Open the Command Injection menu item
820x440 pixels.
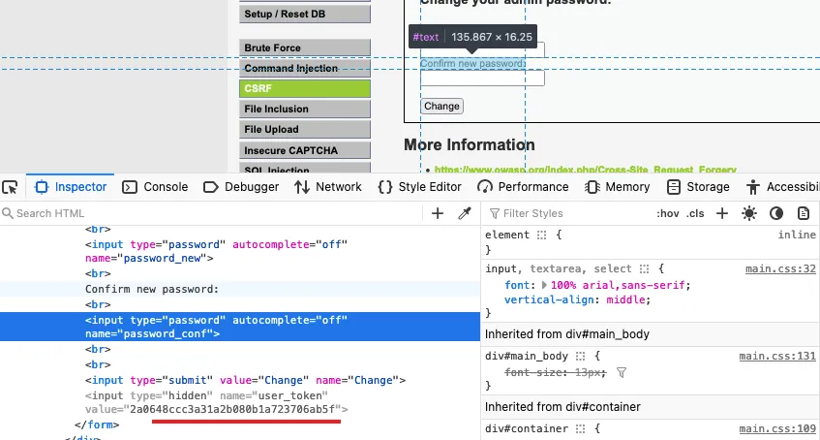pyautogui.click(x=305, y=69)
